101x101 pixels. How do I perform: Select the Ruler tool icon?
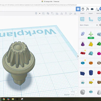tap(91, 19)
